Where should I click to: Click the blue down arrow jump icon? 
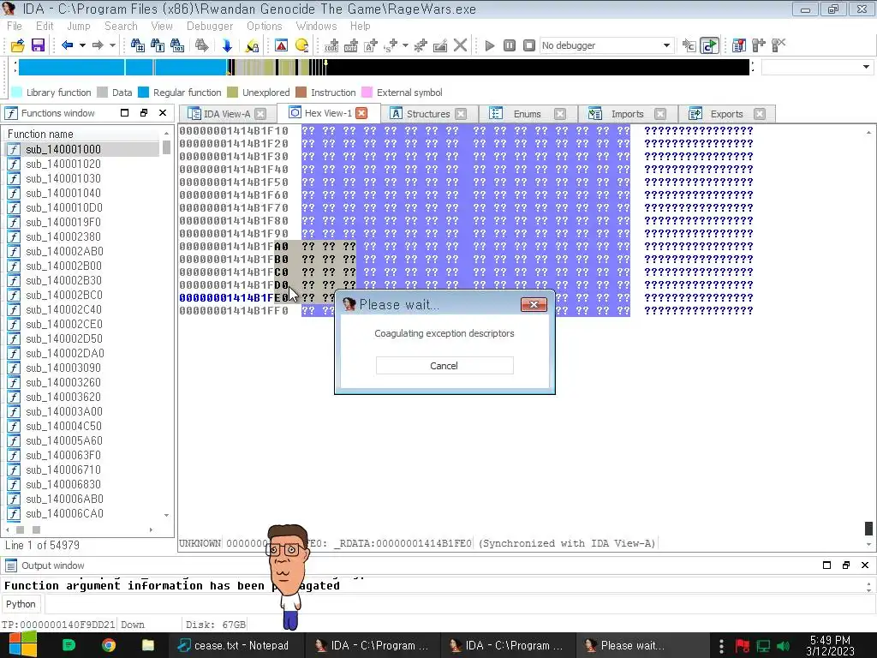coord(227,45)
